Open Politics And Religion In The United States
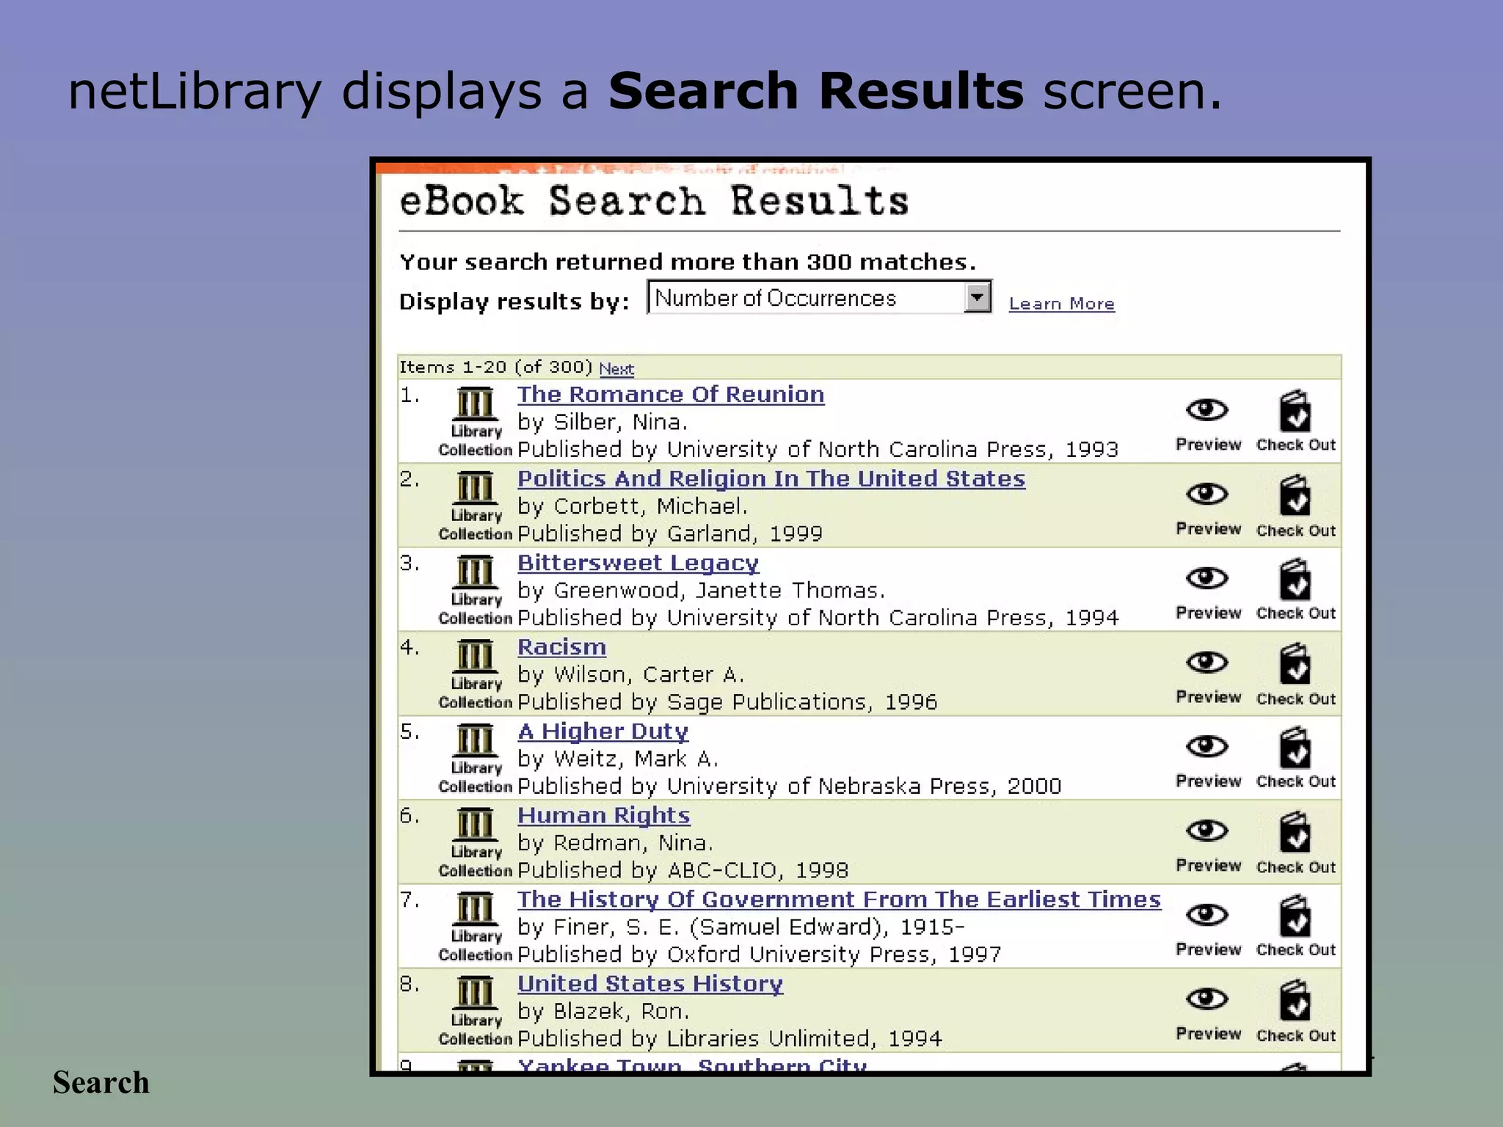This screenshot has height=1127, width=1503. [x=771, y=478]
